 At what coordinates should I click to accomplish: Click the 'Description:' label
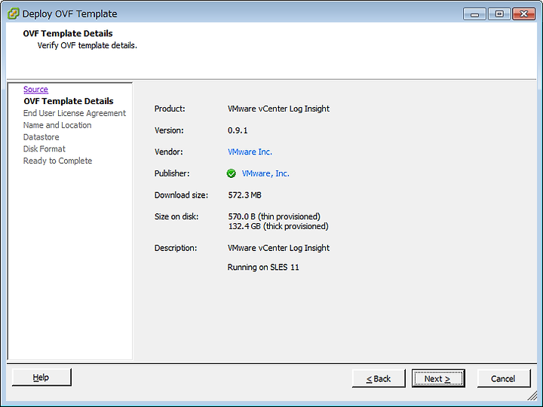tap(176, 248)
